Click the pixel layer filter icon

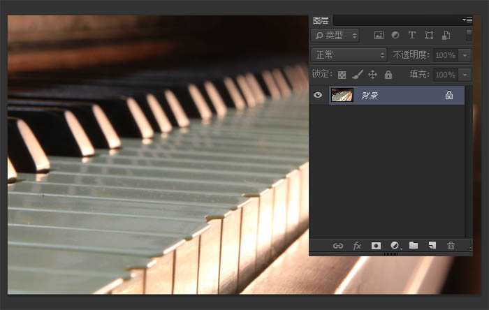coord(379,35)
